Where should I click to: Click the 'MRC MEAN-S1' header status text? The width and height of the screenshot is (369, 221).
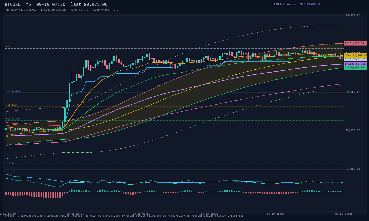click(x=310, y=4)
